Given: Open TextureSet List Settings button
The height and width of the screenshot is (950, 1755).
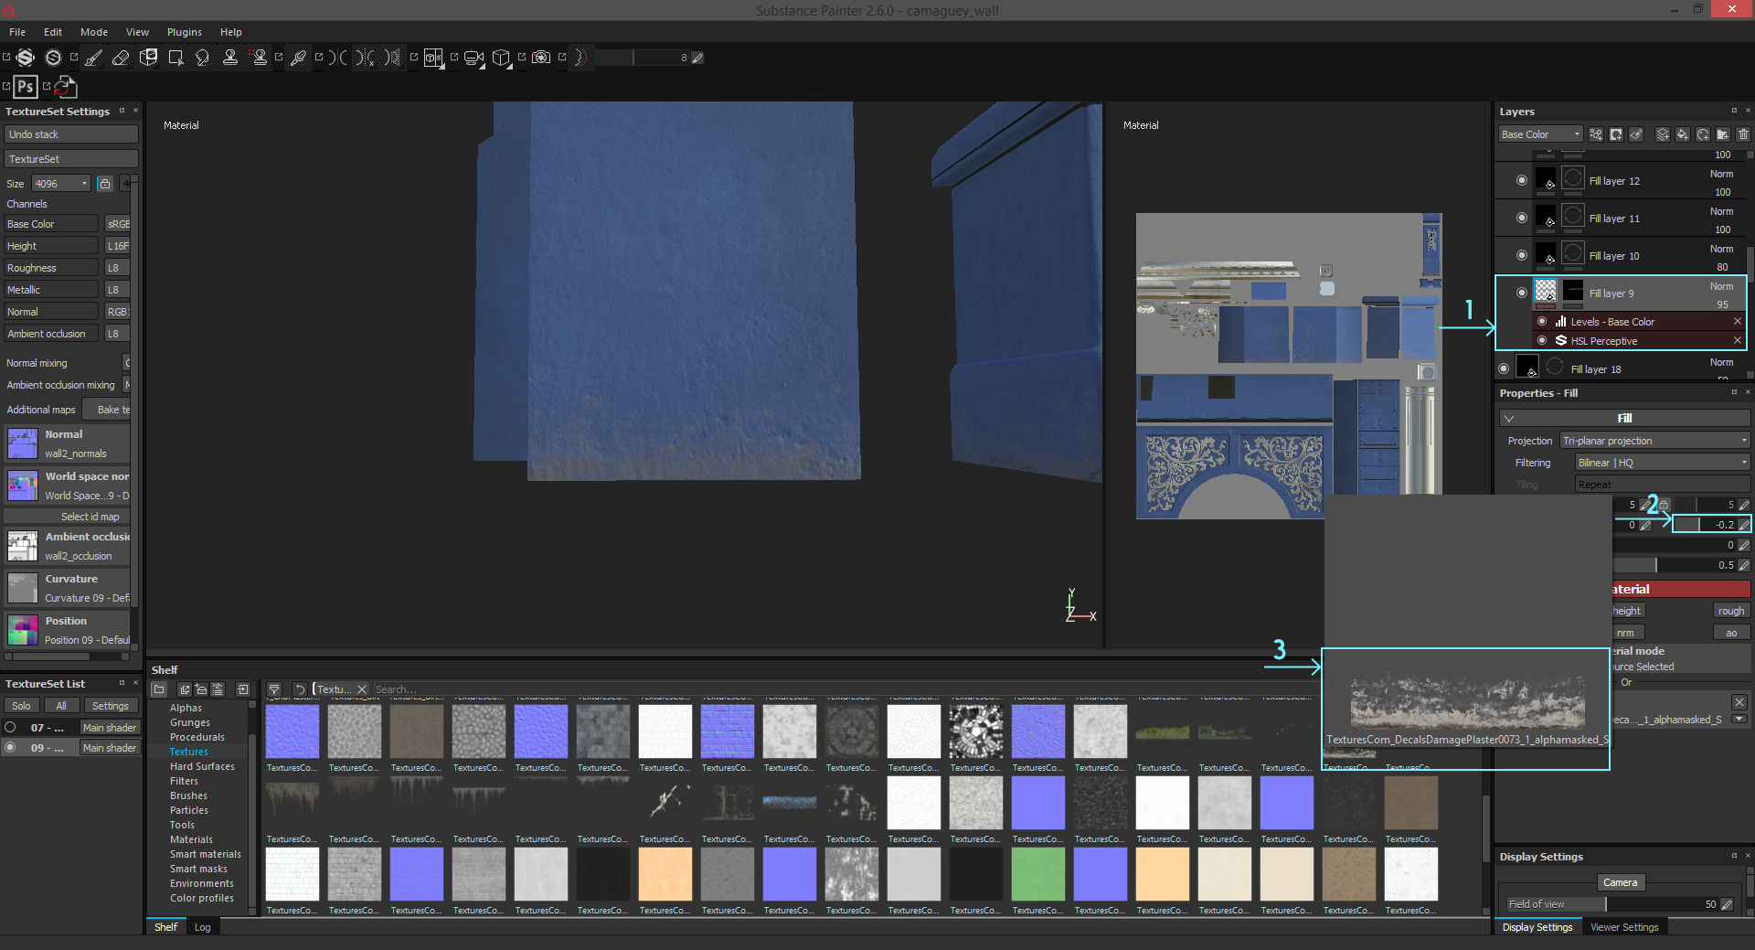Looking at the screenshot, I should tap(111, 706).
